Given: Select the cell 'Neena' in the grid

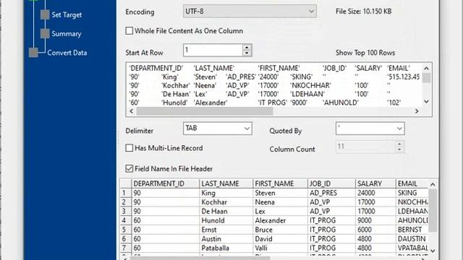Looking at the screenshot, I should tap(280, 202).
